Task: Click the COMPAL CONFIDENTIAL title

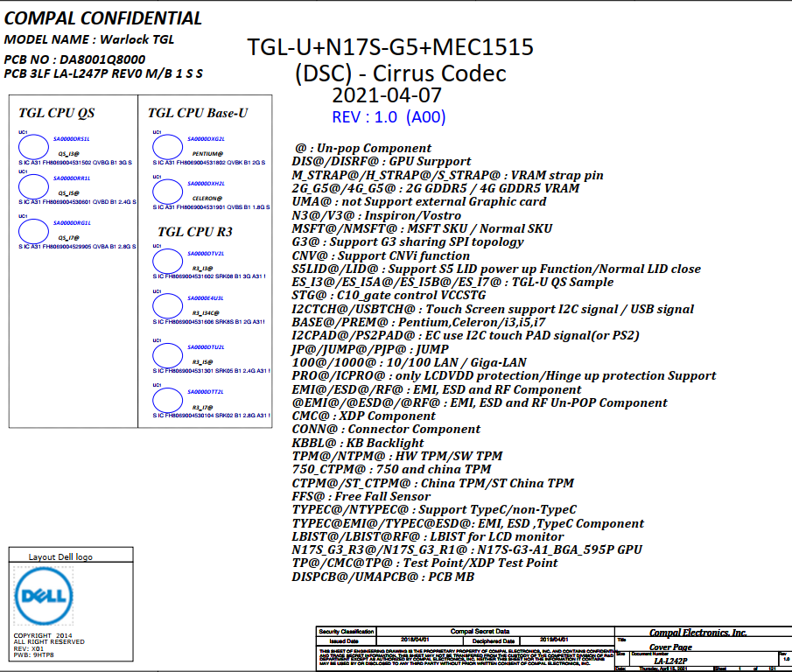Action: (103, 18)
